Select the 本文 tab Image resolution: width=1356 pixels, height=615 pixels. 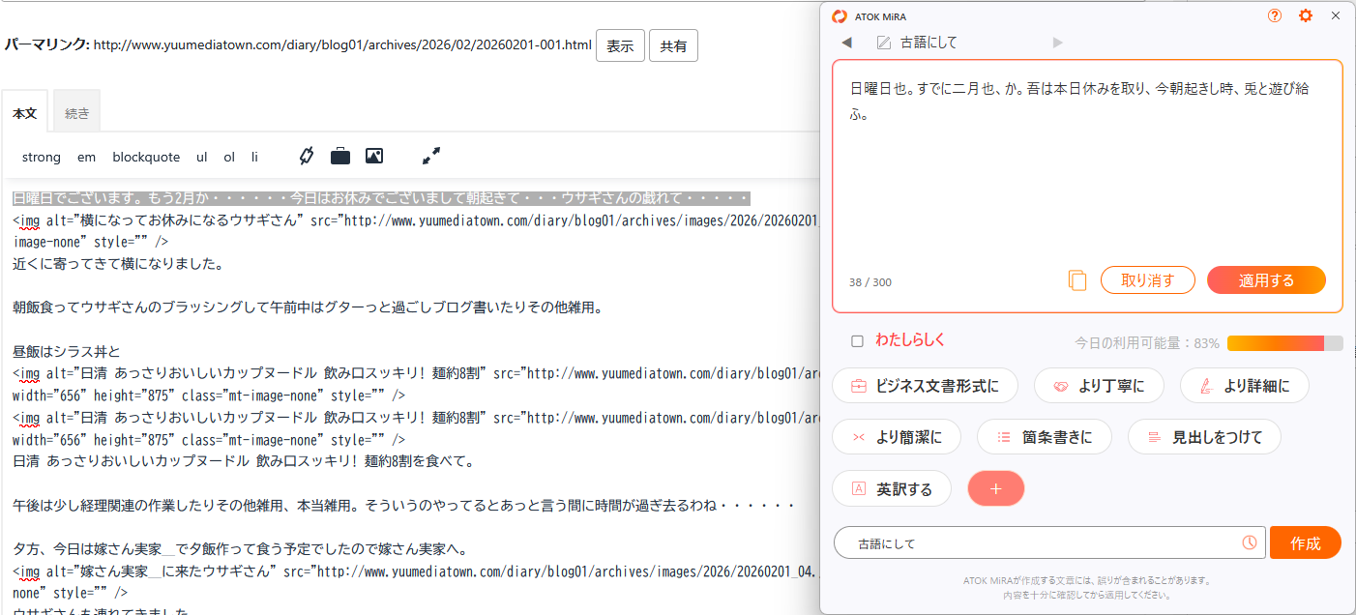(24, 111)
